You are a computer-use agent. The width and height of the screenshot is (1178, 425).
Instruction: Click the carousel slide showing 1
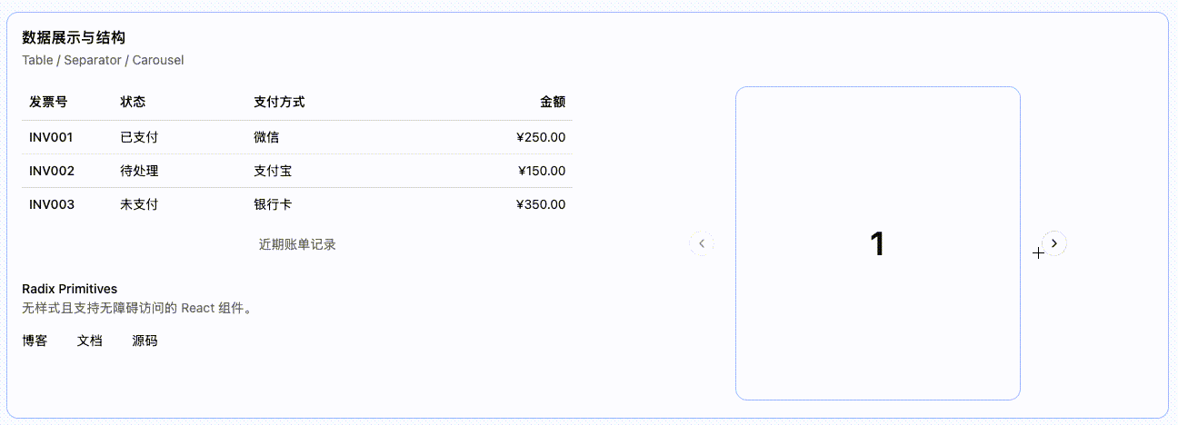pyautogui.click(x=877, y=243)
